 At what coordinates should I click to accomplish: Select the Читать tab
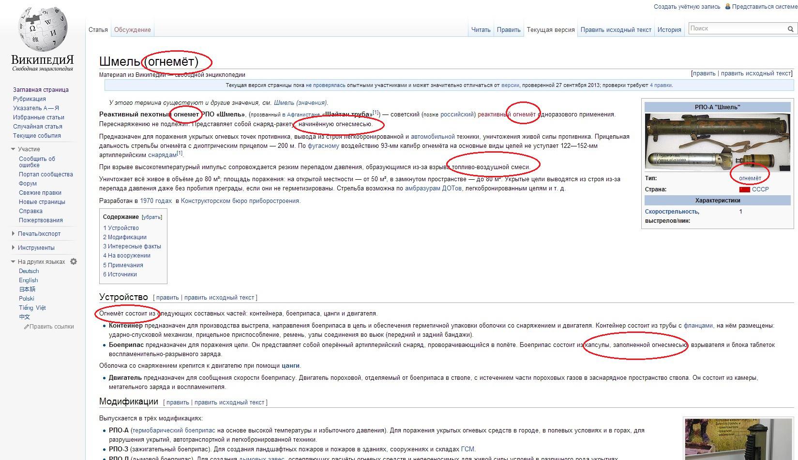[481, 30]
